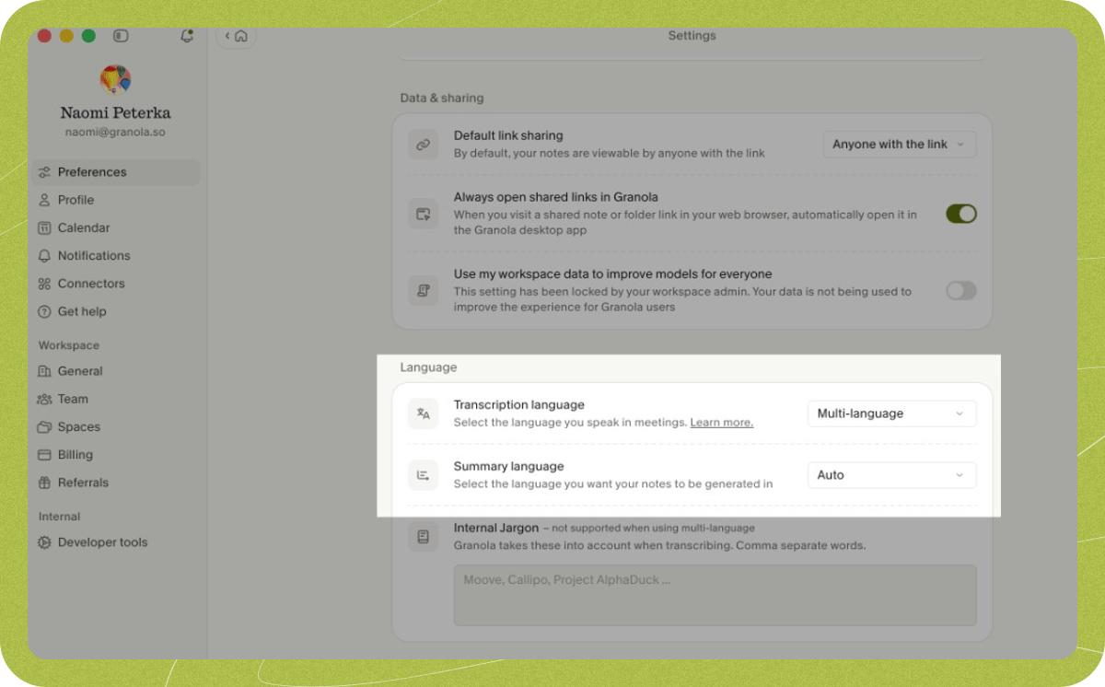Disable Always open shared links toggle

(961, 214)
